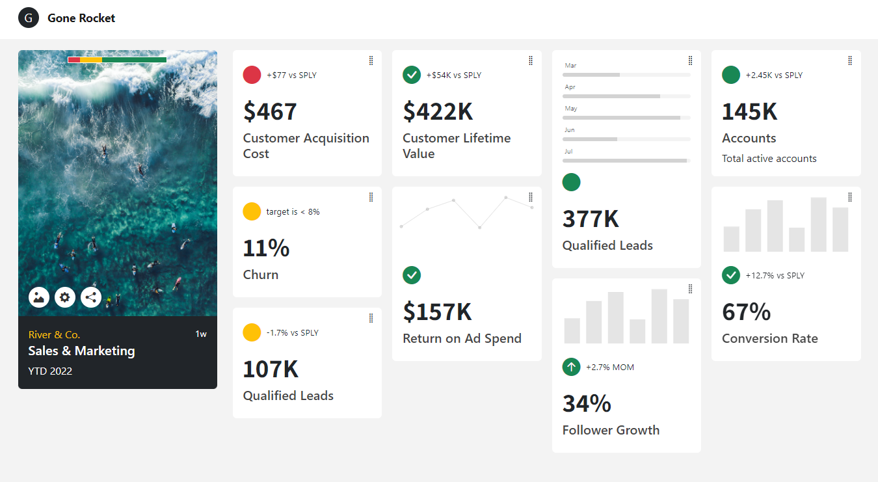This screenshot has width=878, height=482.
Task: Open the Sales & Marketing dashboard title
Action: pyautogui.click(x=81, y=351)
